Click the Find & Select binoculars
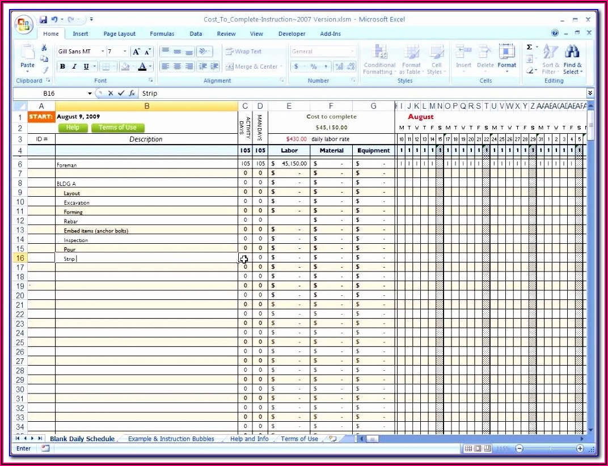608x466 pixels. pos(572,60)
